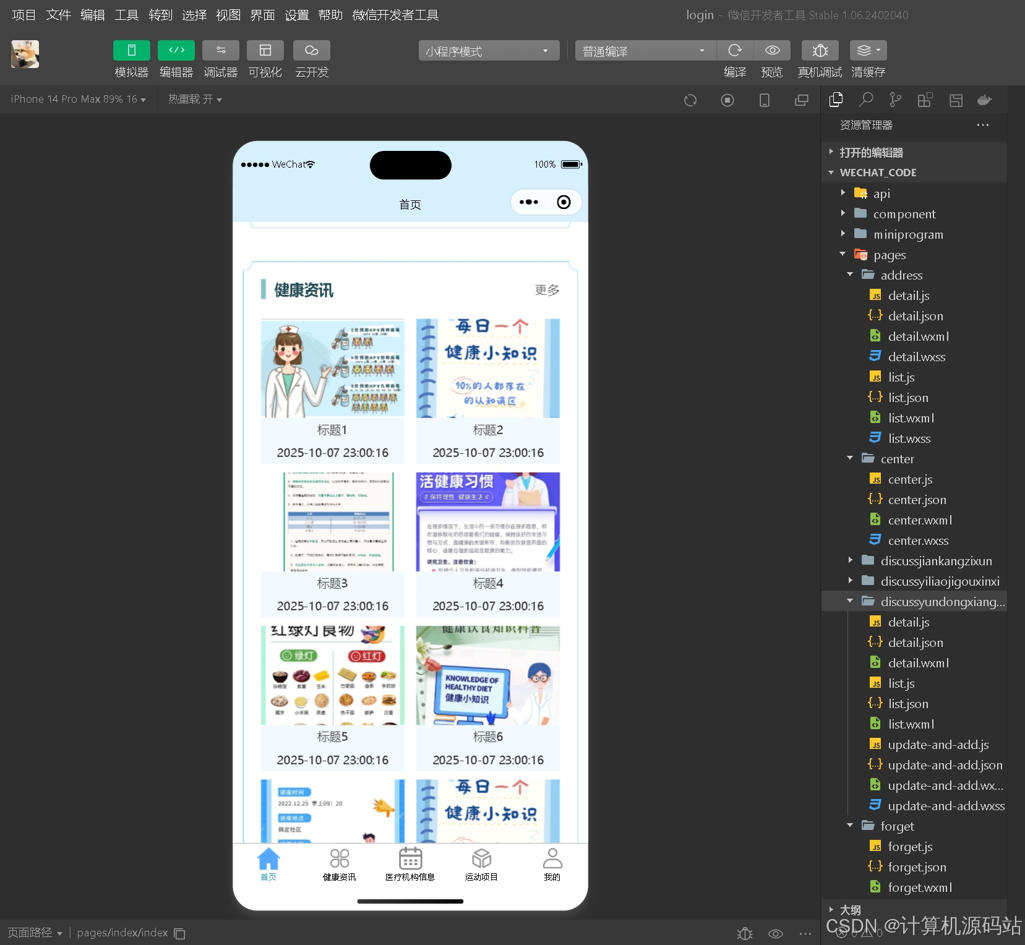The width and height of the screenshot is (1025, 945).
Task: Expand the discussjiankangzixun folder
Action: 914,560
